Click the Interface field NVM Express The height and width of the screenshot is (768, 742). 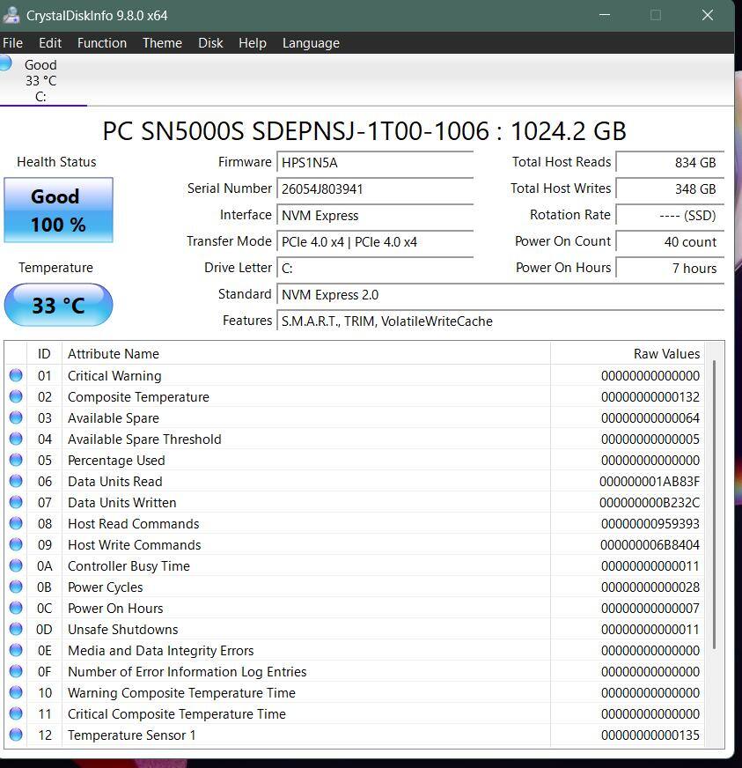pos(375,216)
